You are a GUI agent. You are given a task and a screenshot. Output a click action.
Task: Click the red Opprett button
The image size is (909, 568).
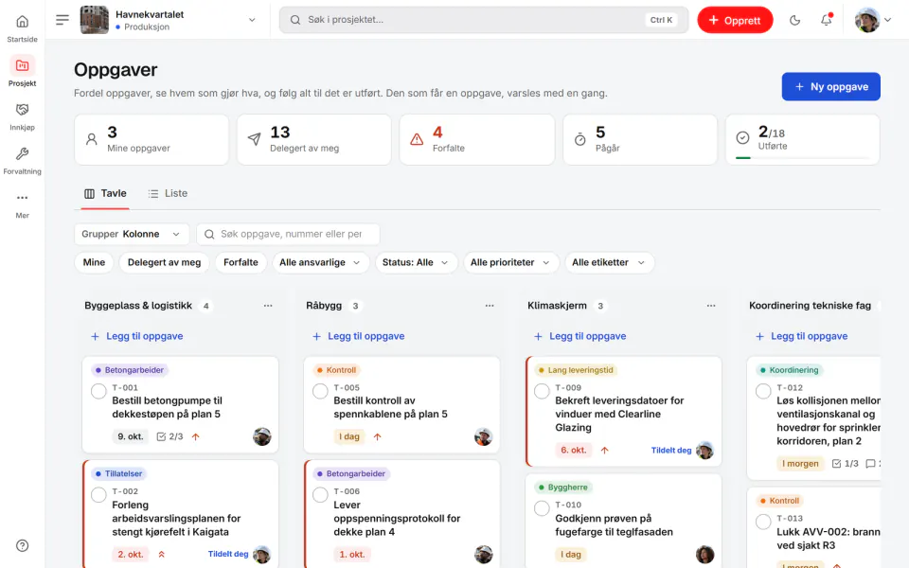pos(735,20)
